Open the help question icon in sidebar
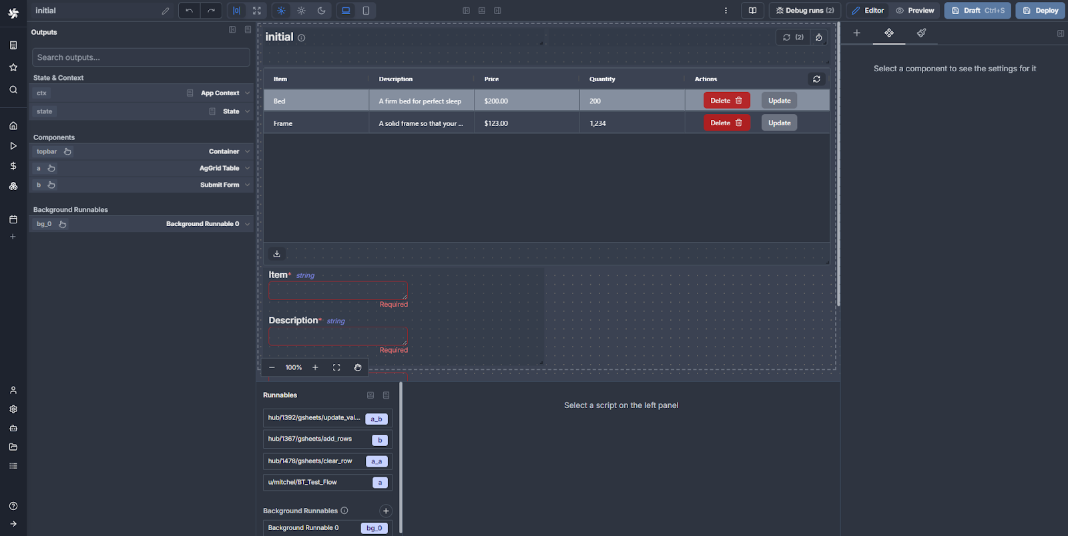 (x=13, y=506)
